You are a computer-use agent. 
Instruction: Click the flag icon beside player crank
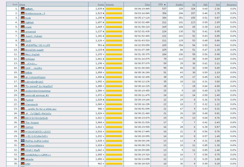click(x=22, y=27)
